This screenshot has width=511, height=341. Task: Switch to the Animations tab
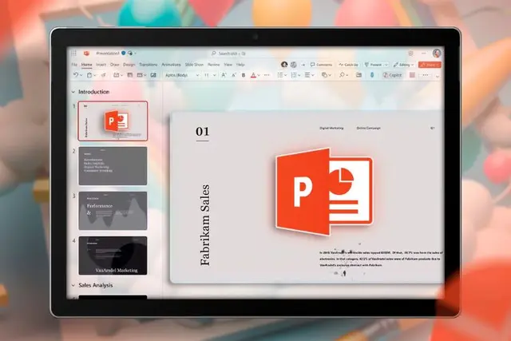(x=171, y=65)
